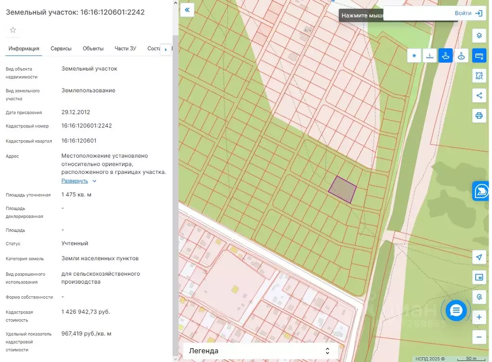Expand the Легенда dropdown
Viewport: 492px width, 362px height.
(260, 351)
